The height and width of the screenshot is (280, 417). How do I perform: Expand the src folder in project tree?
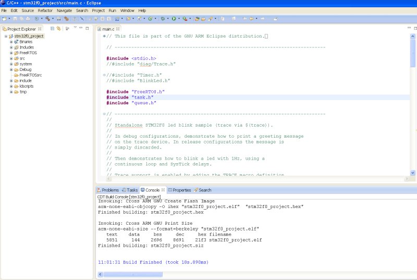tap(11, 58)
